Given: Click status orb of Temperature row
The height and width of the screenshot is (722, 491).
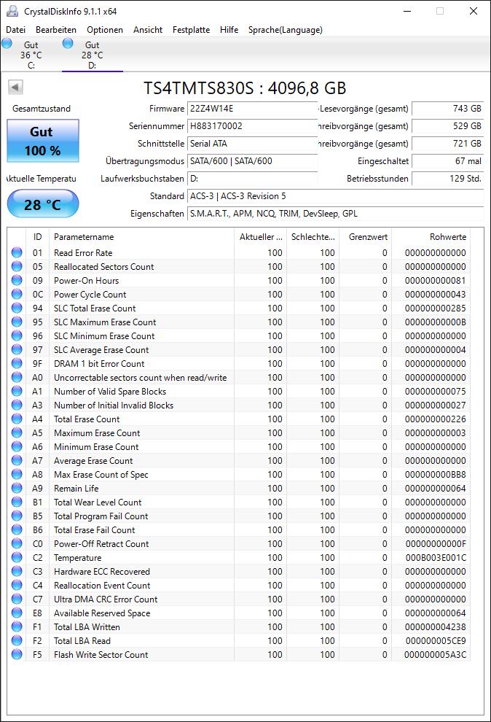Looking at the screenshot, I should click(x=17, y=557).
